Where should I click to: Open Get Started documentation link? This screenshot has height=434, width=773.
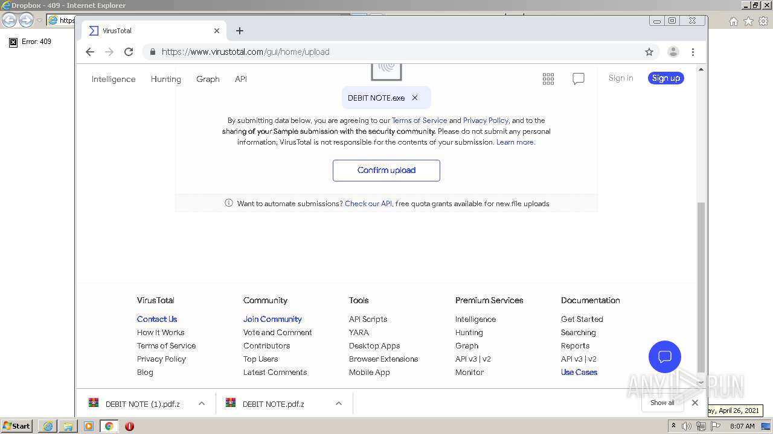coord(582,319)
